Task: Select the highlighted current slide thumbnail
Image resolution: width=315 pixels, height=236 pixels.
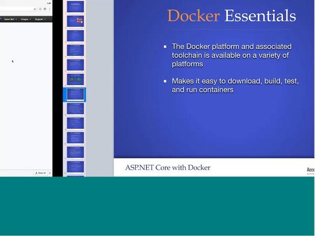Action: [75, 94]
